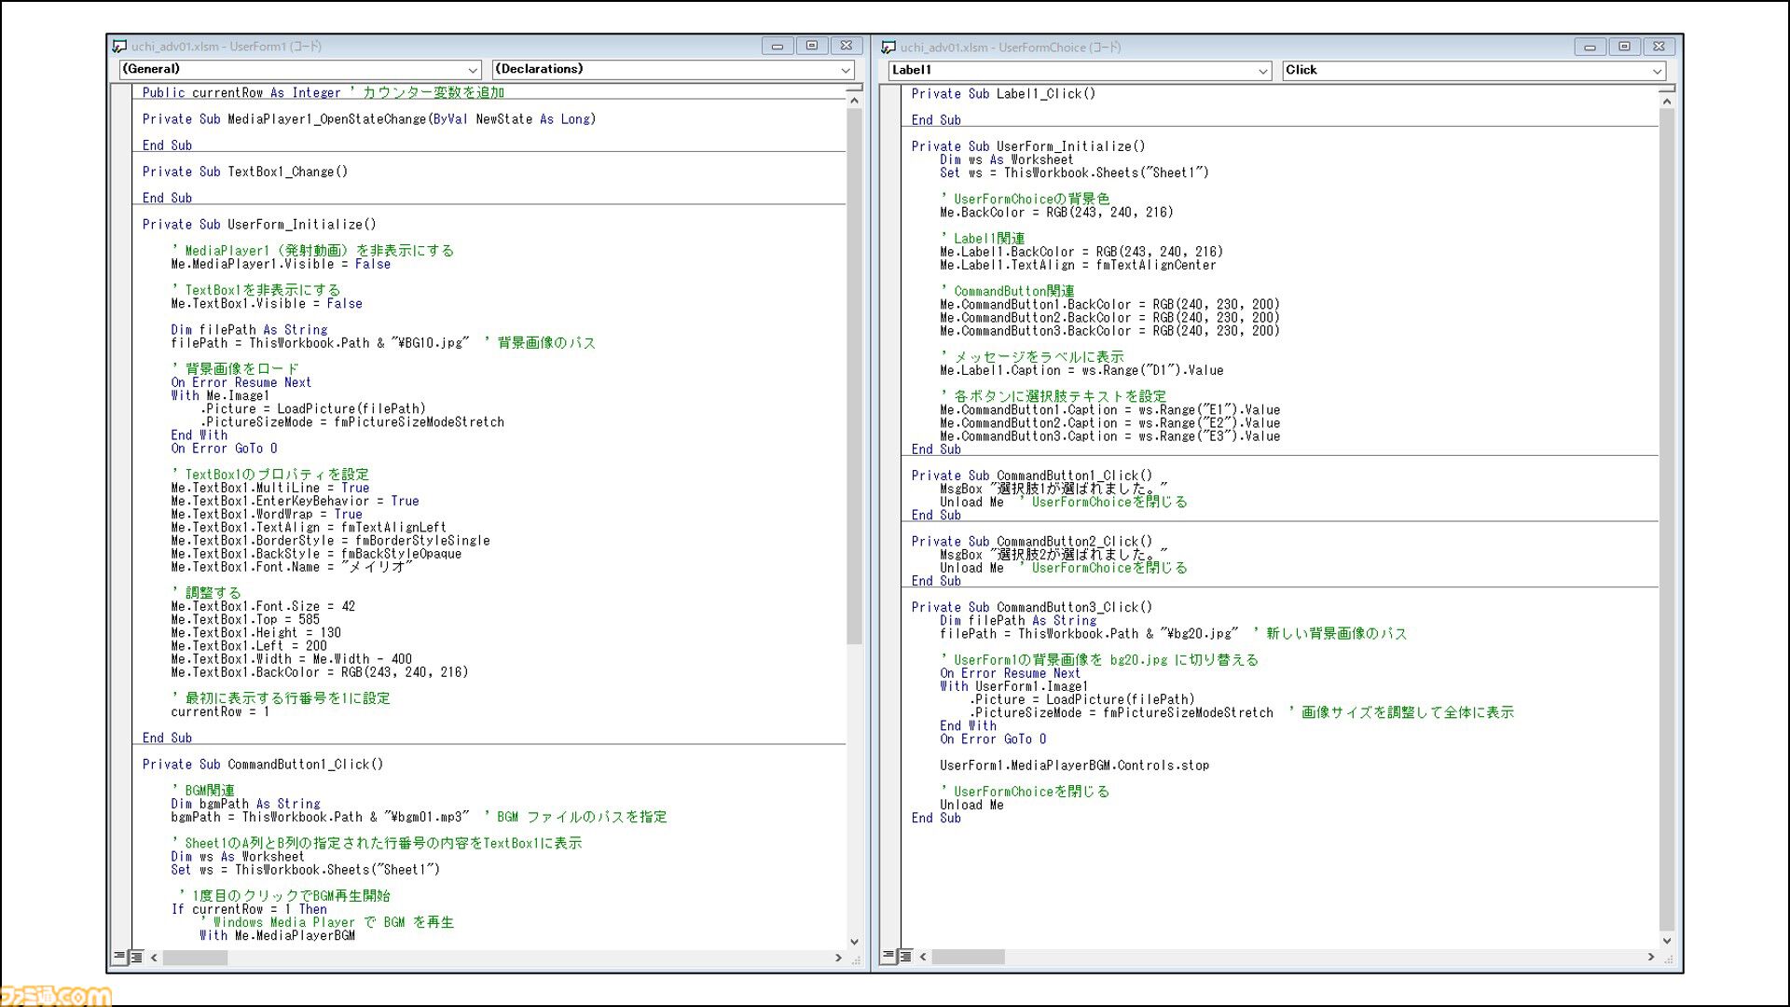This screenshot has height=1007, width=1790.
Task: Click the scroll-up arrow in UserForm1 window
Action: coord(854,99)
